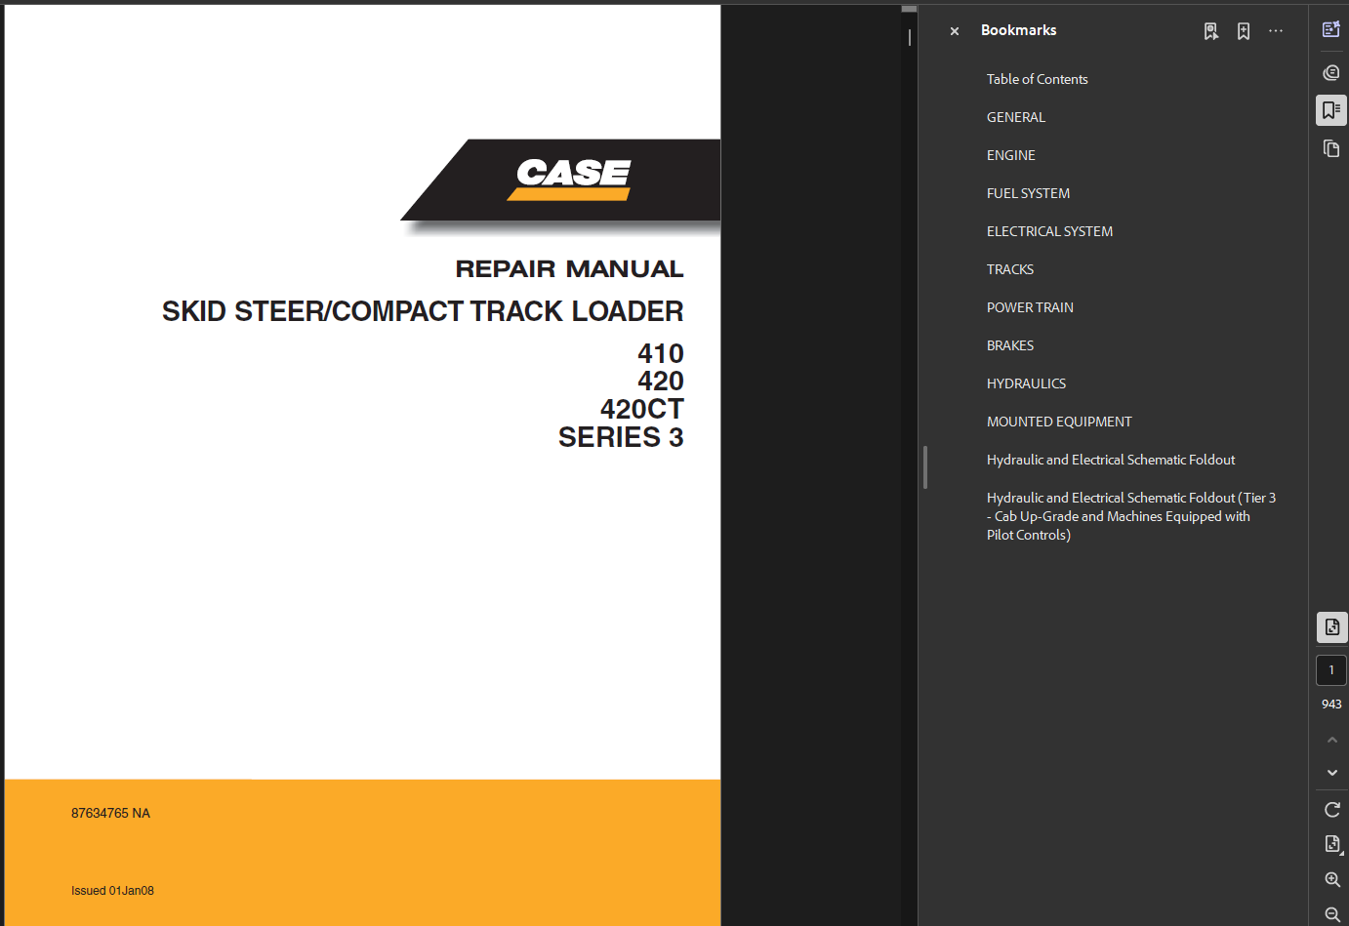This screenshot has height=926, width=1349.
Task: Click the document vertical scrollbar thumb
Action: [x=909, y=9]
